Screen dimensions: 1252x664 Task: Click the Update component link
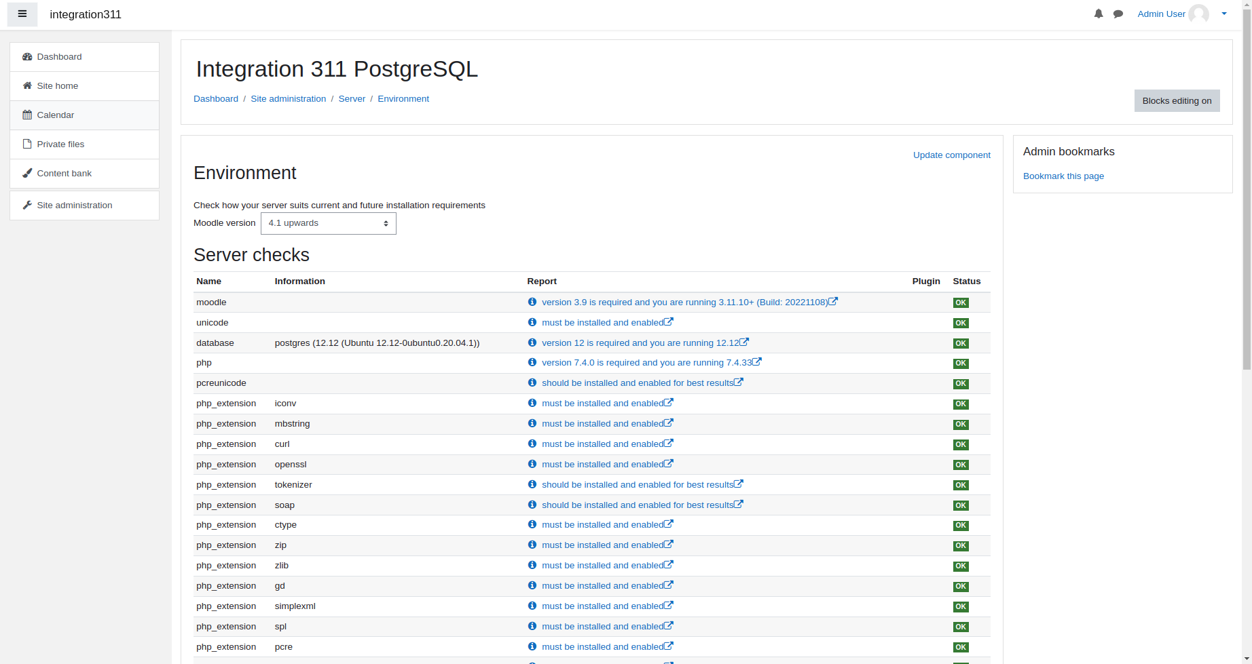point(951,155)
